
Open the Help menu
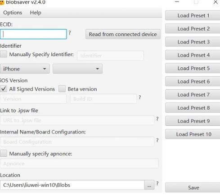click(x=36, y=13)
